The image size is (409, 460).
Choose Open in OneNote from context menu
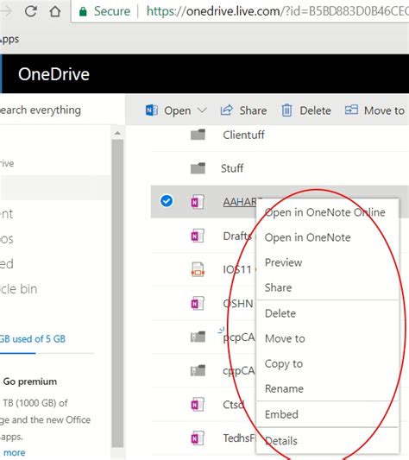(327, 237)
